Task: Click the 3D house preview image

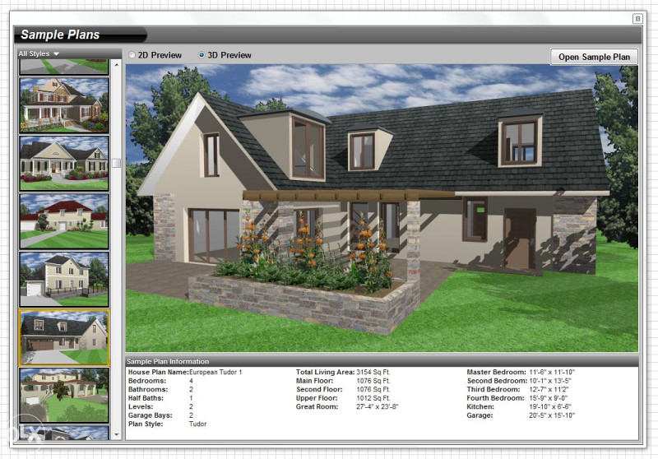Action: 382,207
